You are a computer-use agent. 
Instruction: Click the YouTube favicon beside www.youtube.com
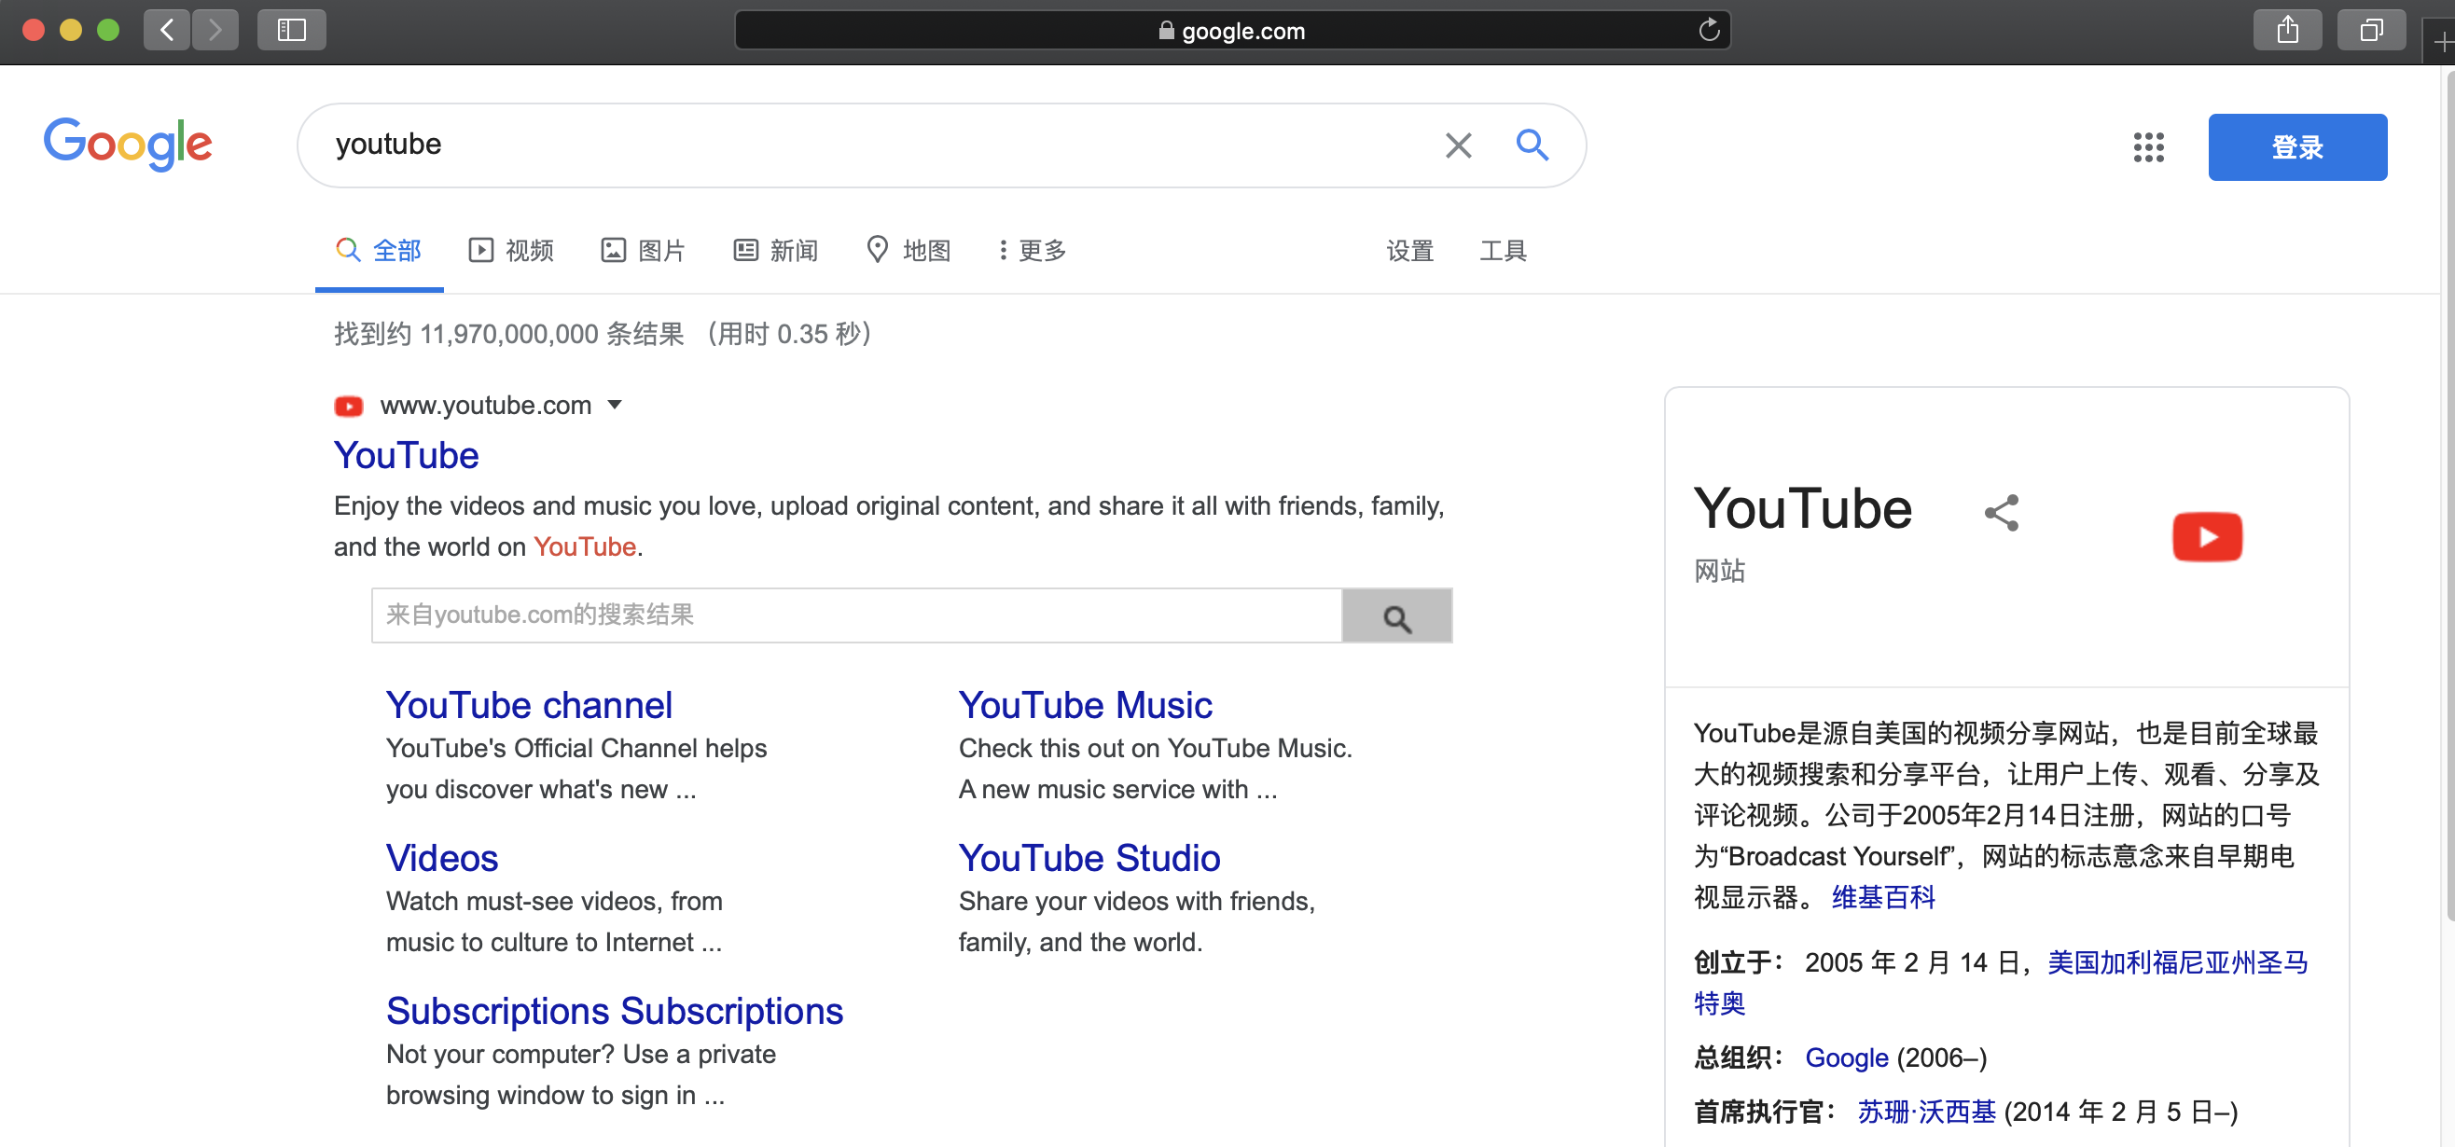point(348,406)
